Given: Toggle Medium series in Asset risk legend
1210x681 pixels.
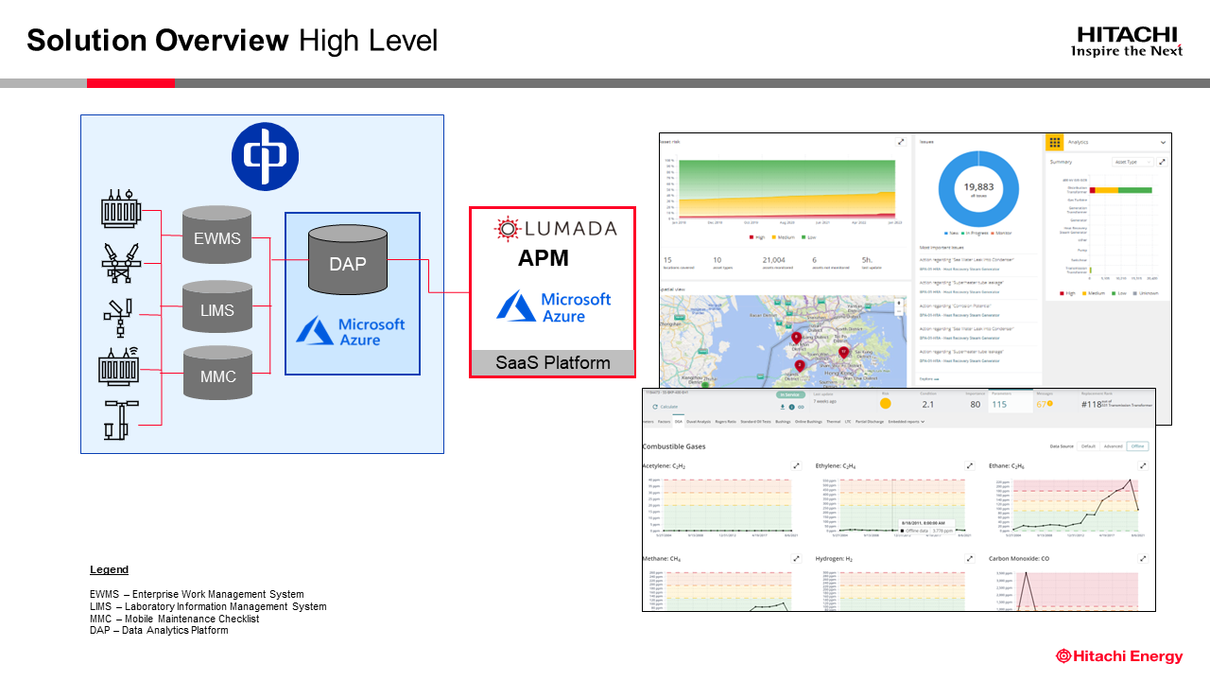Looking at the screenshot, I should pyautogui.click(x=784, y=237).
